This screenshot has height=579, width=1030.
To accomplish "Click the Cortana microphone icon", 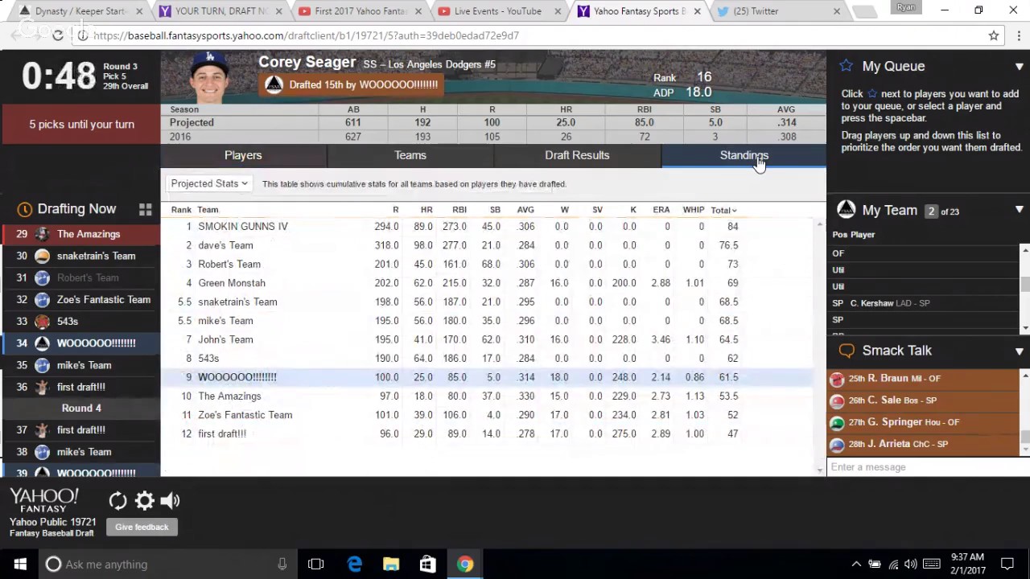I will click(x=282, y=564).
